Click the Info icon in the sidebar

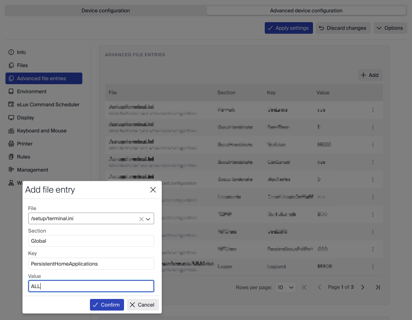[x=11, y=52]
